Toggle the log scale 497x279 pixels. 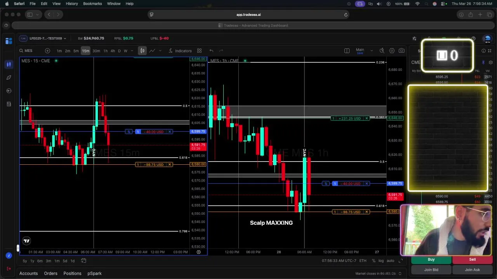(x=381, y=261)
